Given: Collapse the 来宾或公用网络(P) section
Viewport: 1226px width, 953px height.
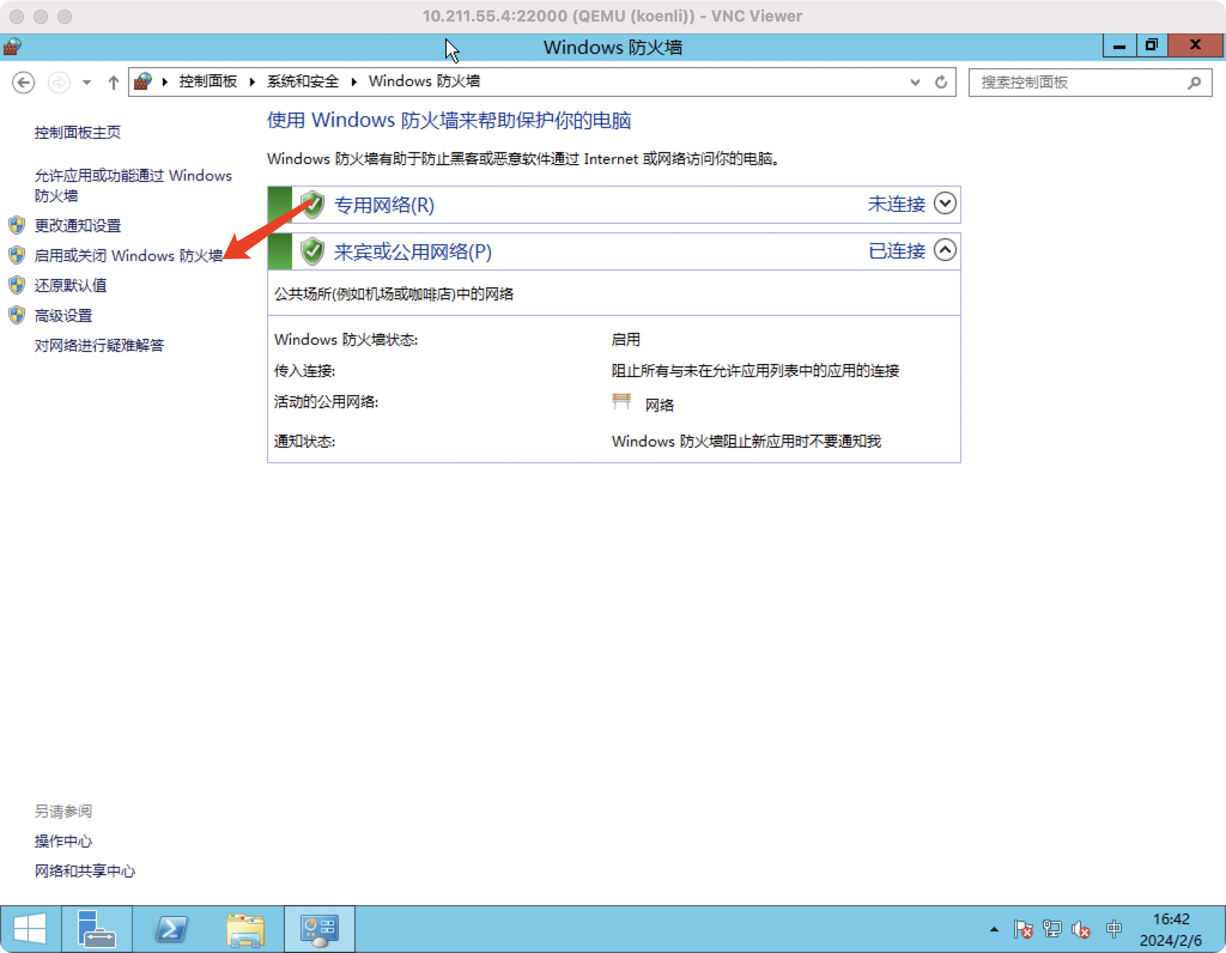Looking at the screenshot, I should click(x=945, y=251).
